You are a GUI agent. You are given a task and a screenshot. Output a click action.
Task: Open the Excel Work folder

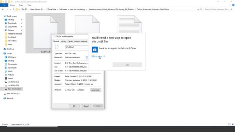click(x=12, y=37)
